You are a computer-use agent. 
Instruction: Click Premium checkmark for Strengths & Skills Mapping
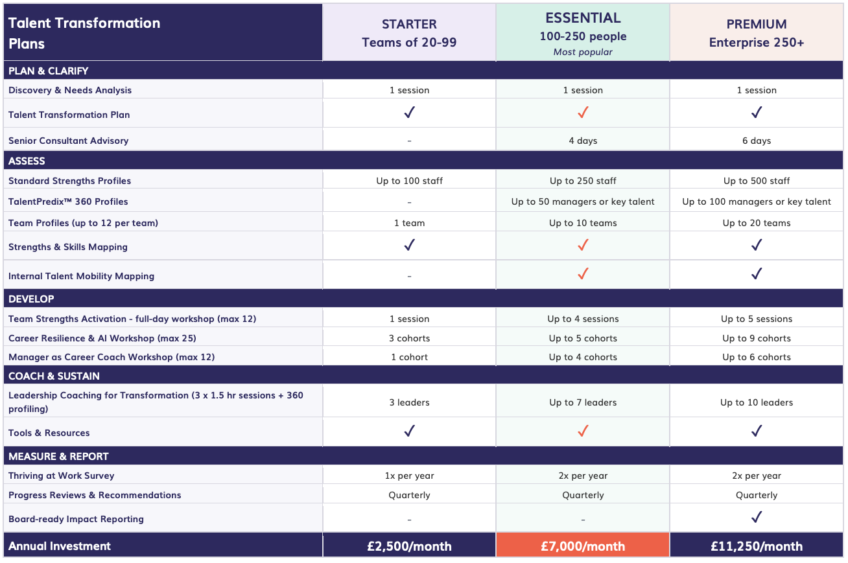756,246
